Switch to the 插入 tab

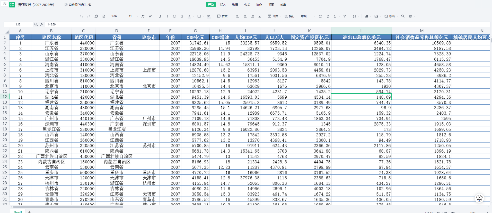223,5
